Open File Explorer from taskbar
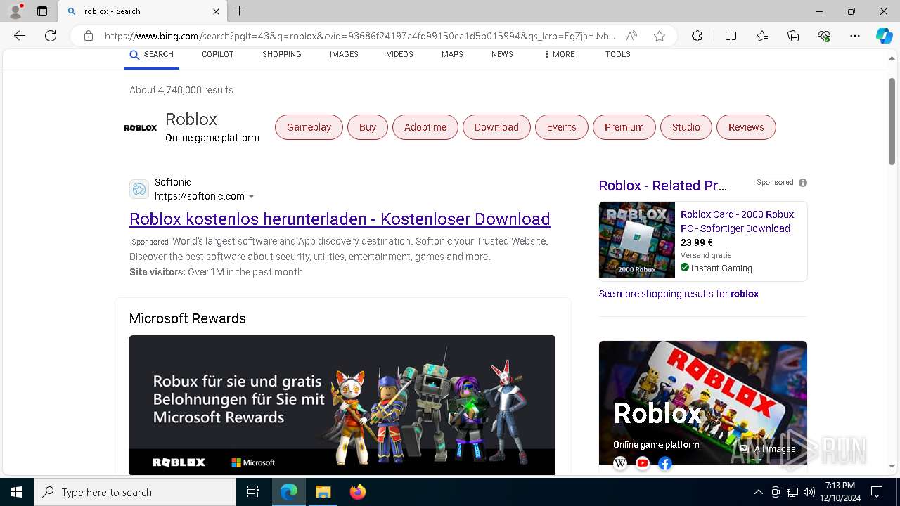The height and width of the screenshot is (506, 900). 323,492
